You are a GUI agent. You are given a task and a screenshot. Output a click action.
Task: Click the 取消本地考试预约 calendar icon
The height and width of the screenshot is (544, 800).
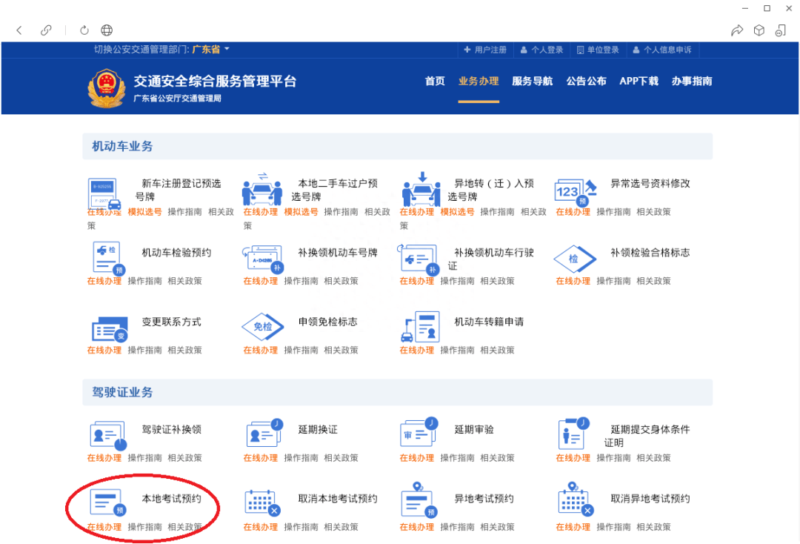[x=262, y=502]
